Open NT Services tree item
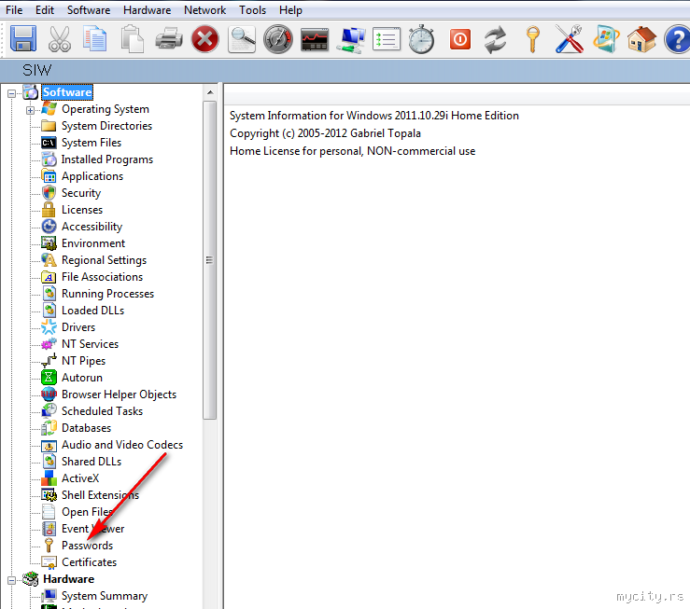This screenshot has width=690, height=609. click(x=91, y=344)
